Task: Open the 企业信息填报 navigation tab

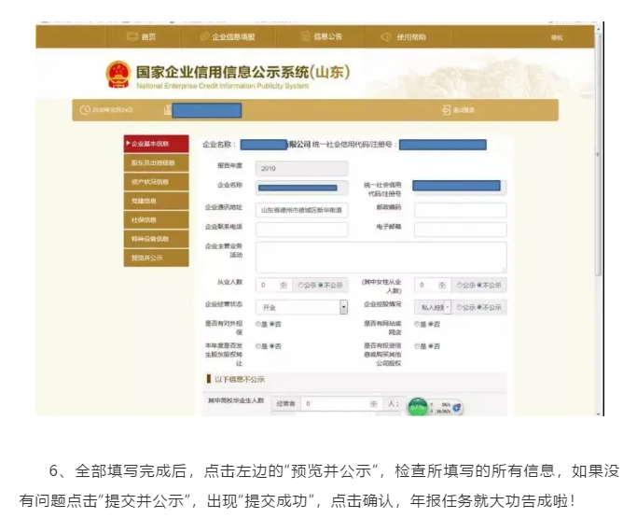Action: click(228, 36)
